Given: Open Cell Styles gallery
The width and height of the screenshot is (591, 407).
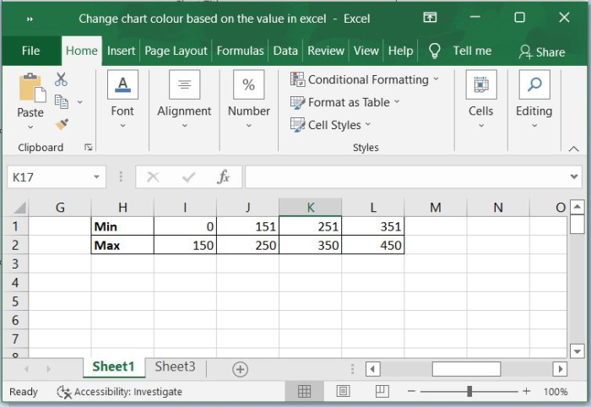Looking at the screenshot, I should pyautogui.click(x=331, y=125).
